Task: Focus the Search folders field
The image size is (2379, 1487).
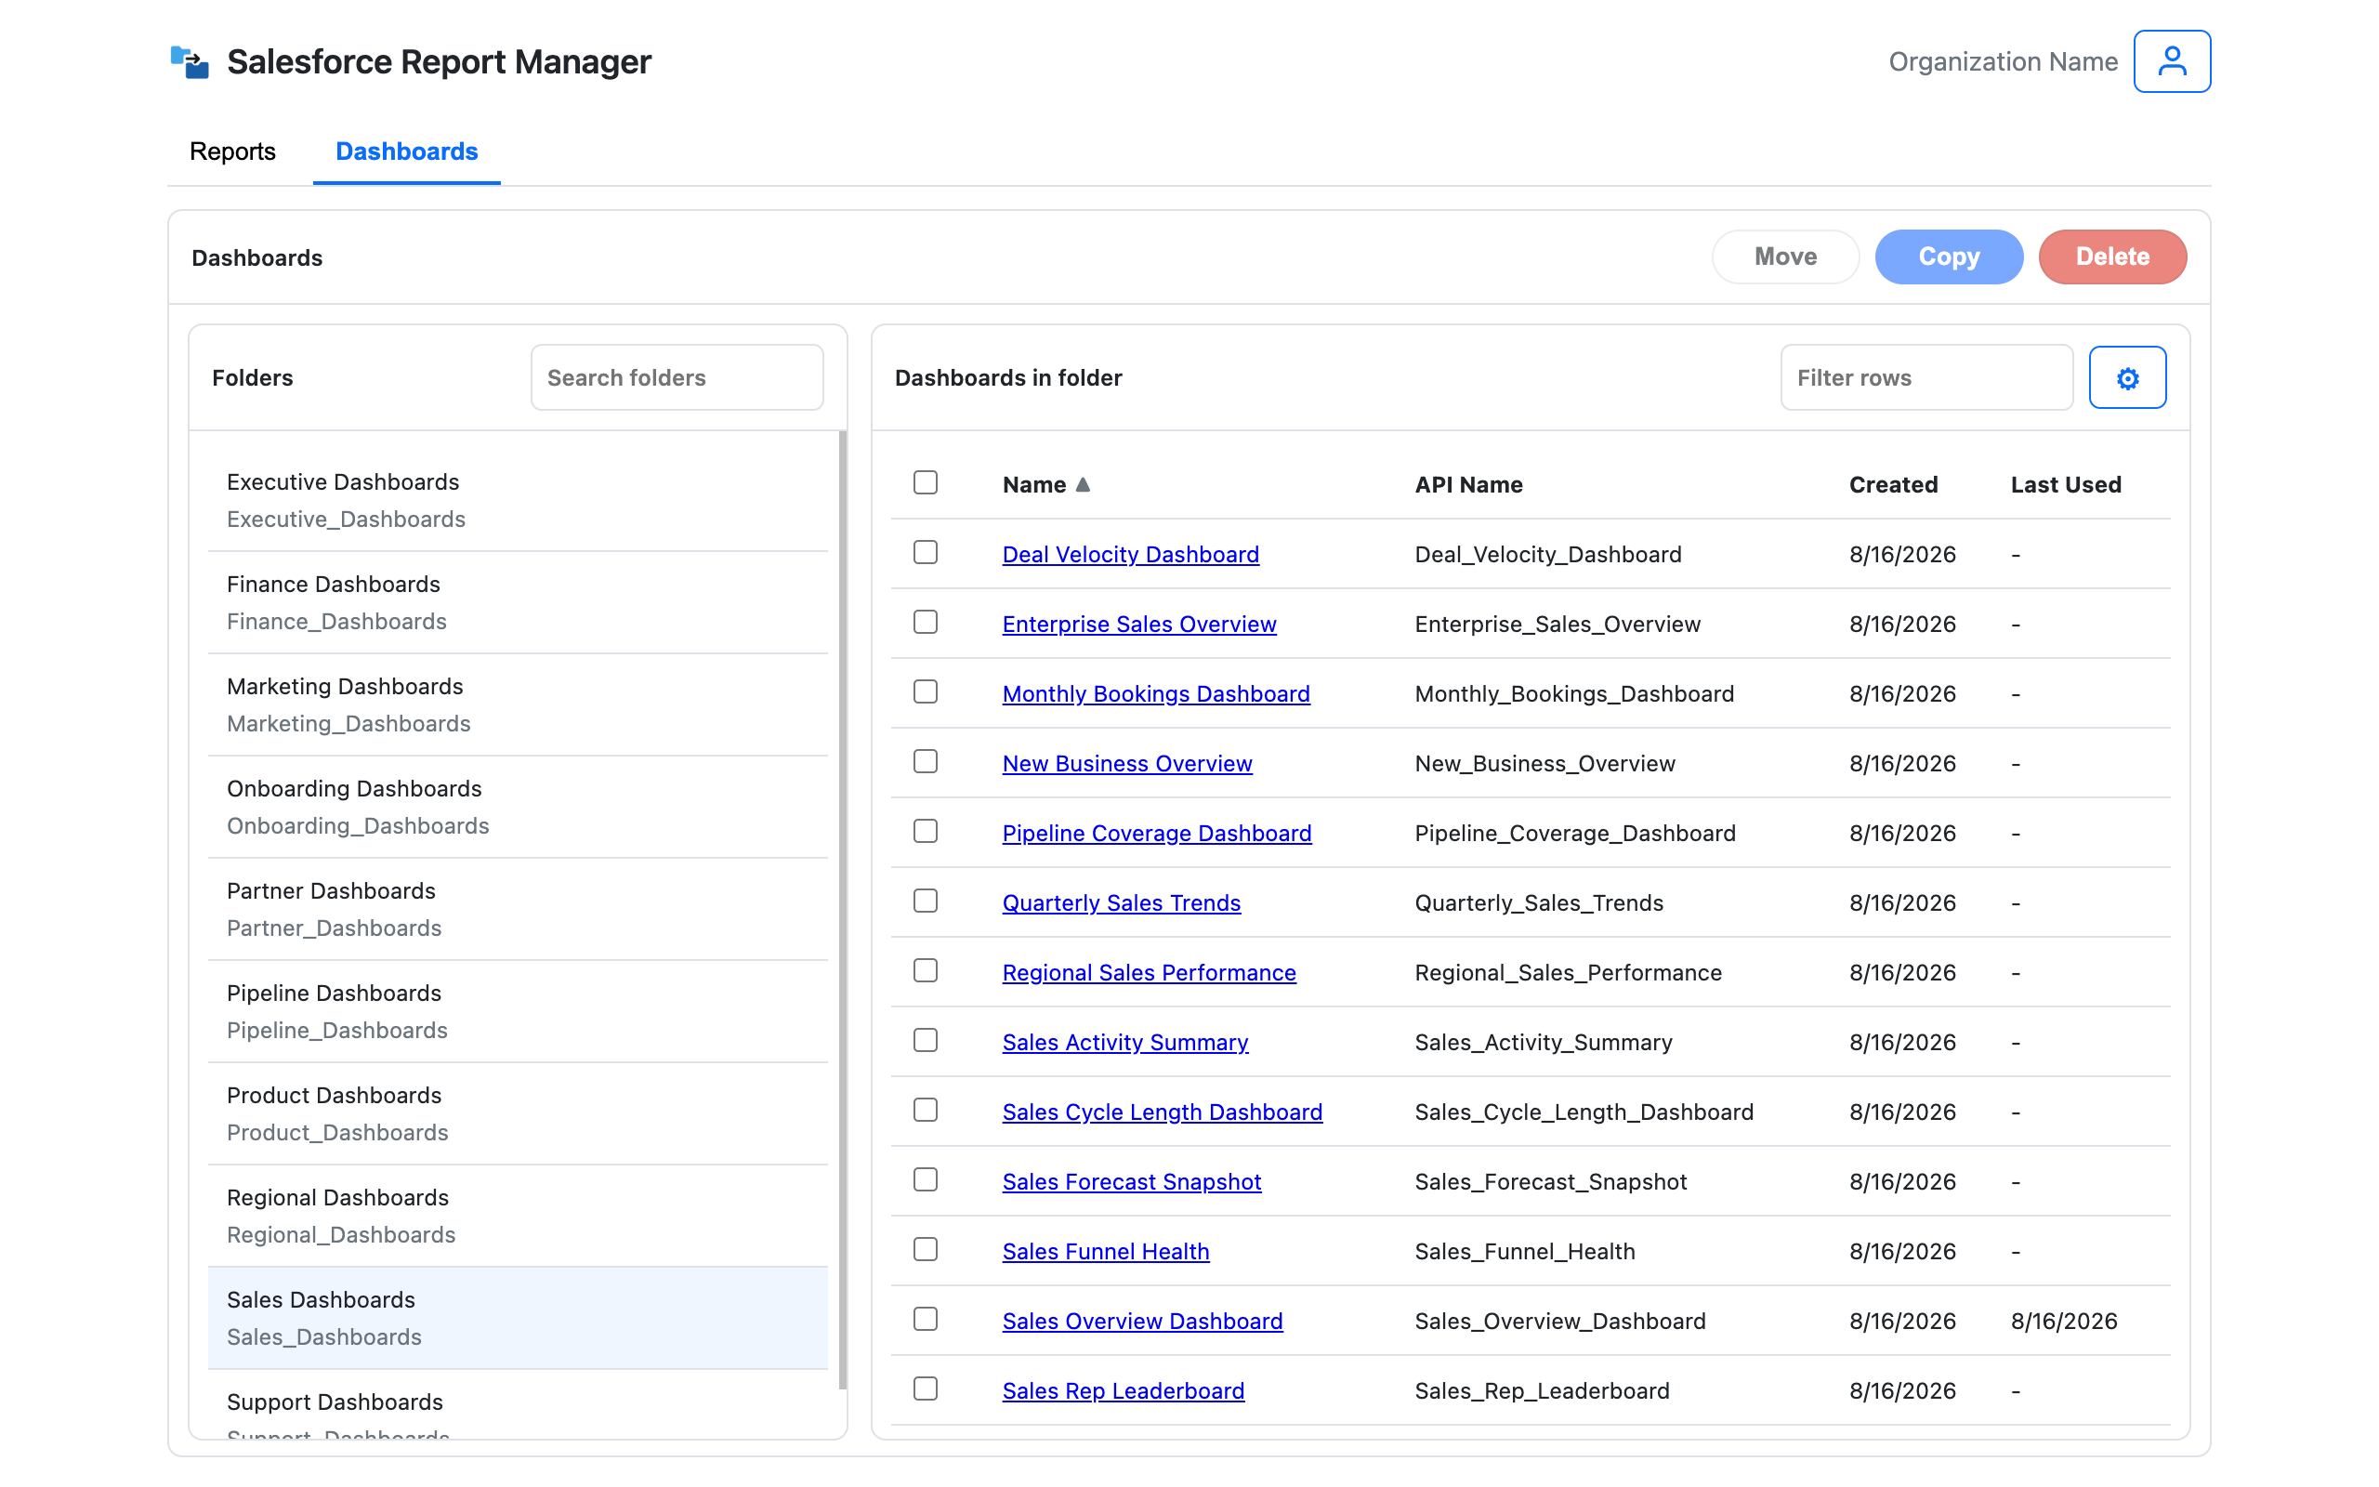Action: pyautogui.click(x=677, y=377)
